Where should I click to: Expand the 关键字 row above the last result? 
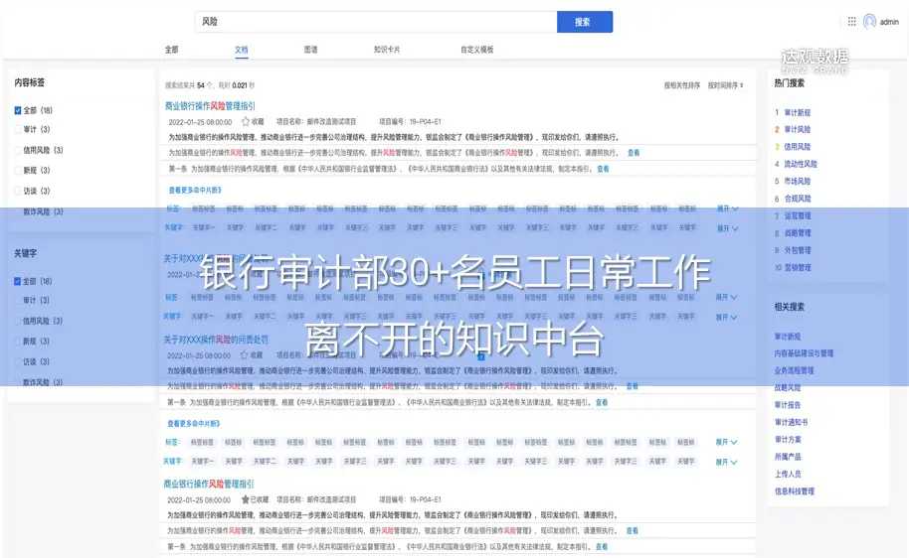727,461
